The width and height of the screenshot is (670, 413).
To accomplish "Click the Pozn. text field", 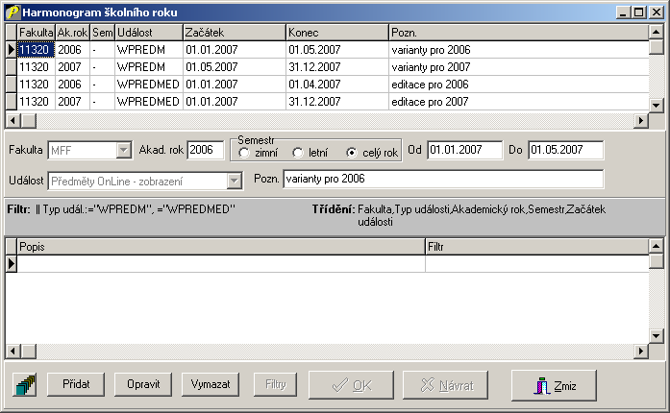I will tap(442, 180).
